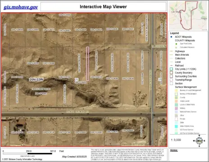Click the Military hatched swatch
This screenshot has height=162, width=209.
(x=177, y=108)
